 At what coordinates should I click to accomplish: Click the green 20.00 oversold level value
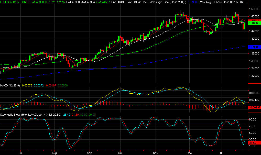pyautogui.click(x=92, y=115)
